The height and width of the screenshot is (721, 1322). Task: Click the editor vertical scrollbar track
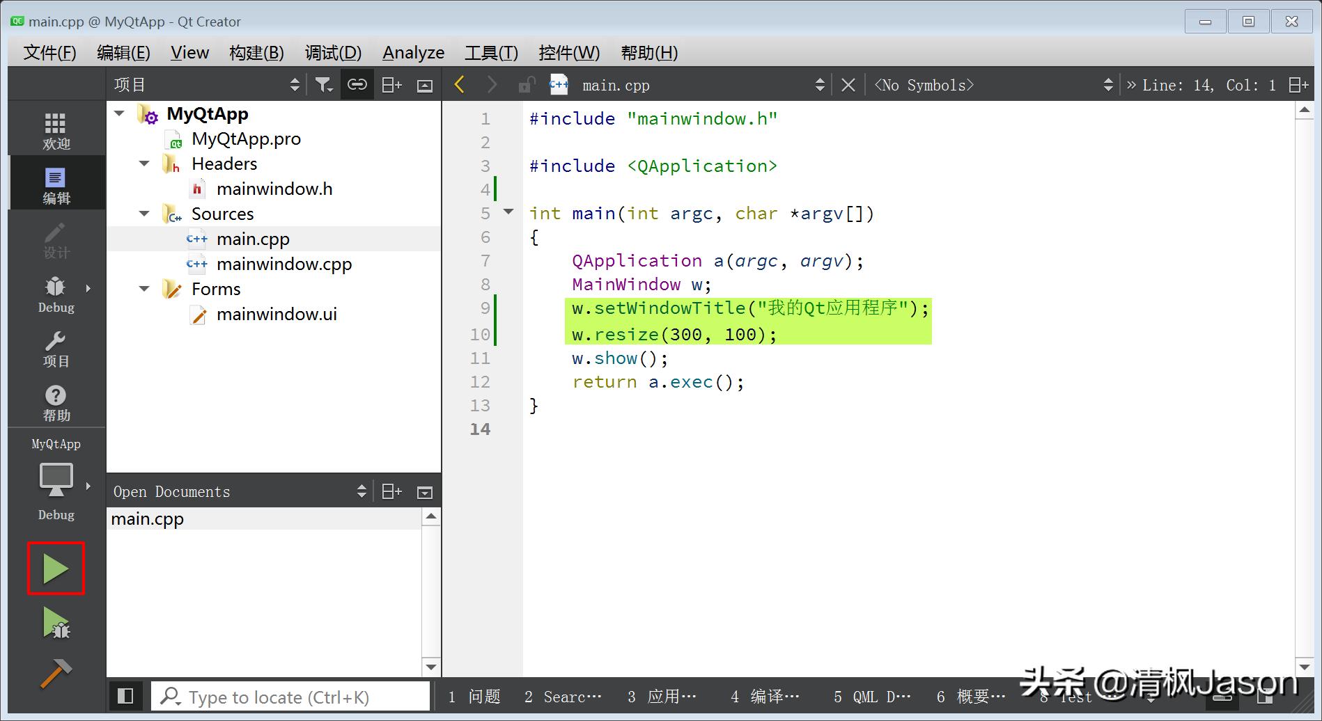[1304, 390]
